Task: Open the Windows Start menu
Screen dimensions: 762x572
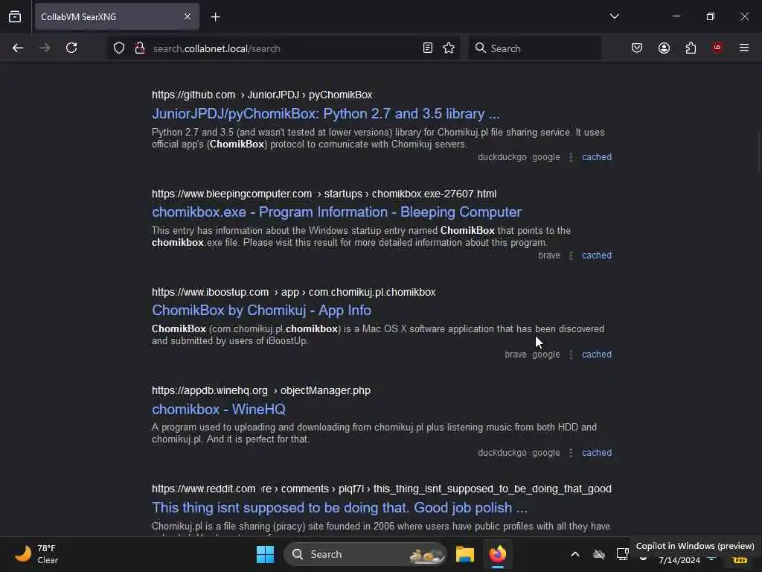Action: click(x=266, y=554)
